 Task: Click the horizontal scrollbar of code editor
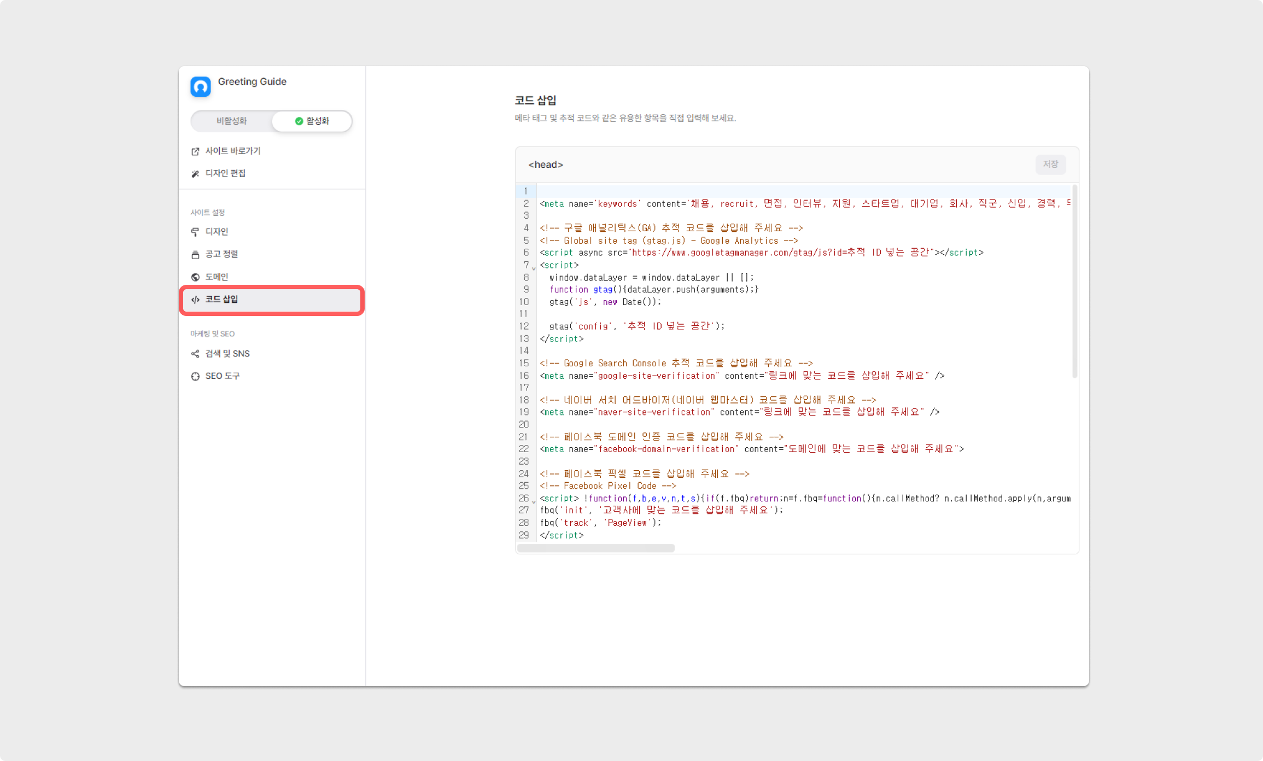(595, 548)
